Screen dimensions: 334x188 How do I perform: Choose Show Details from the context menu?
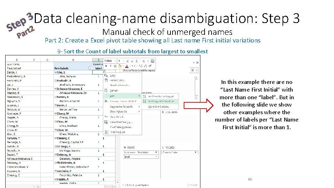pos(122,117)
